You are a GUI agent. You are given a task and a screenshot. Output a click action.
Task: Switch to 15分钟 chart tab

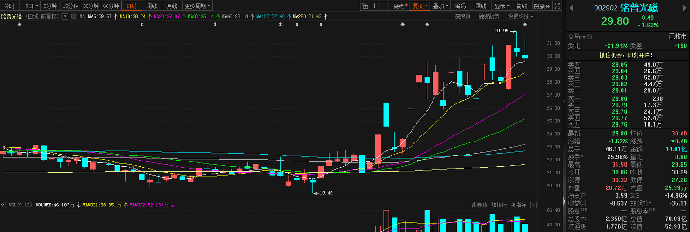(x=70, y=6)
